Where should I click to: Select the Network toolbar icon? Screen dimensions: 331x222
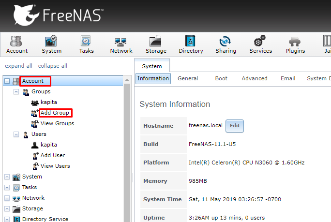tap(121, 44)
